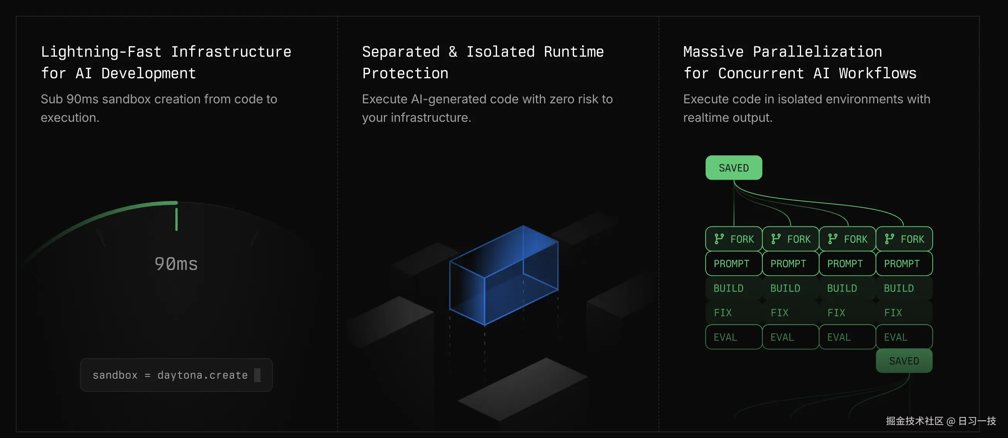The image size is (1008, 438).
Task: Click the first PROMPT box
Action: [x=734, y=263]
